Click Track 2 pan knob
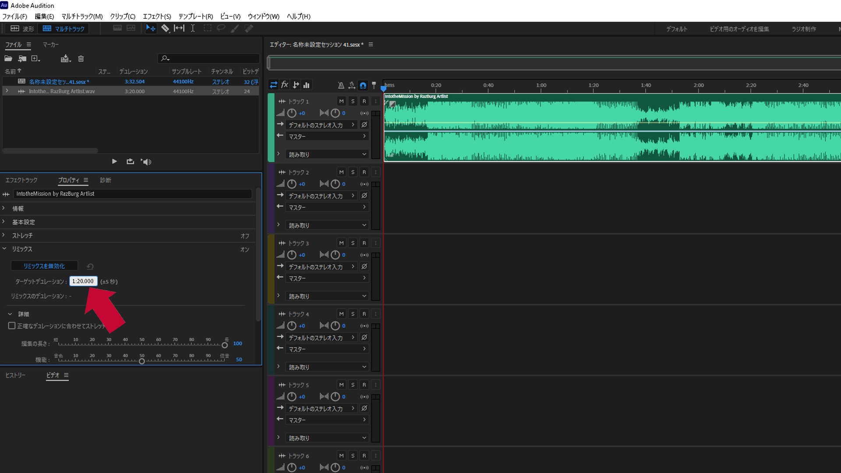The width and height of the screenshot is (841, 473). click(335, 184)
